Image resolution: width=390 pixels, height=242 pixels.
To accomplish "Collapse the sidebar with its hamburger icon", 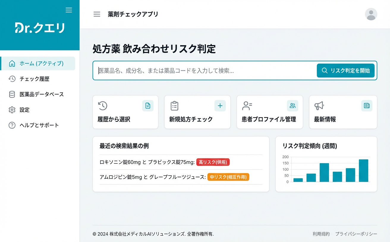I will tap(69, 10).
